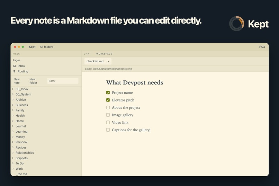The image size is (279, 186).
Task: Check the Image gallery checkbox
Action: tap(108, 115)
